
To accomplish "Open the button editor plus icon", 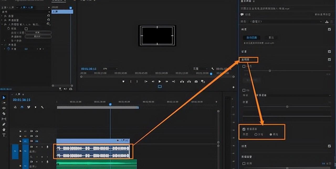I will [233, 87].
